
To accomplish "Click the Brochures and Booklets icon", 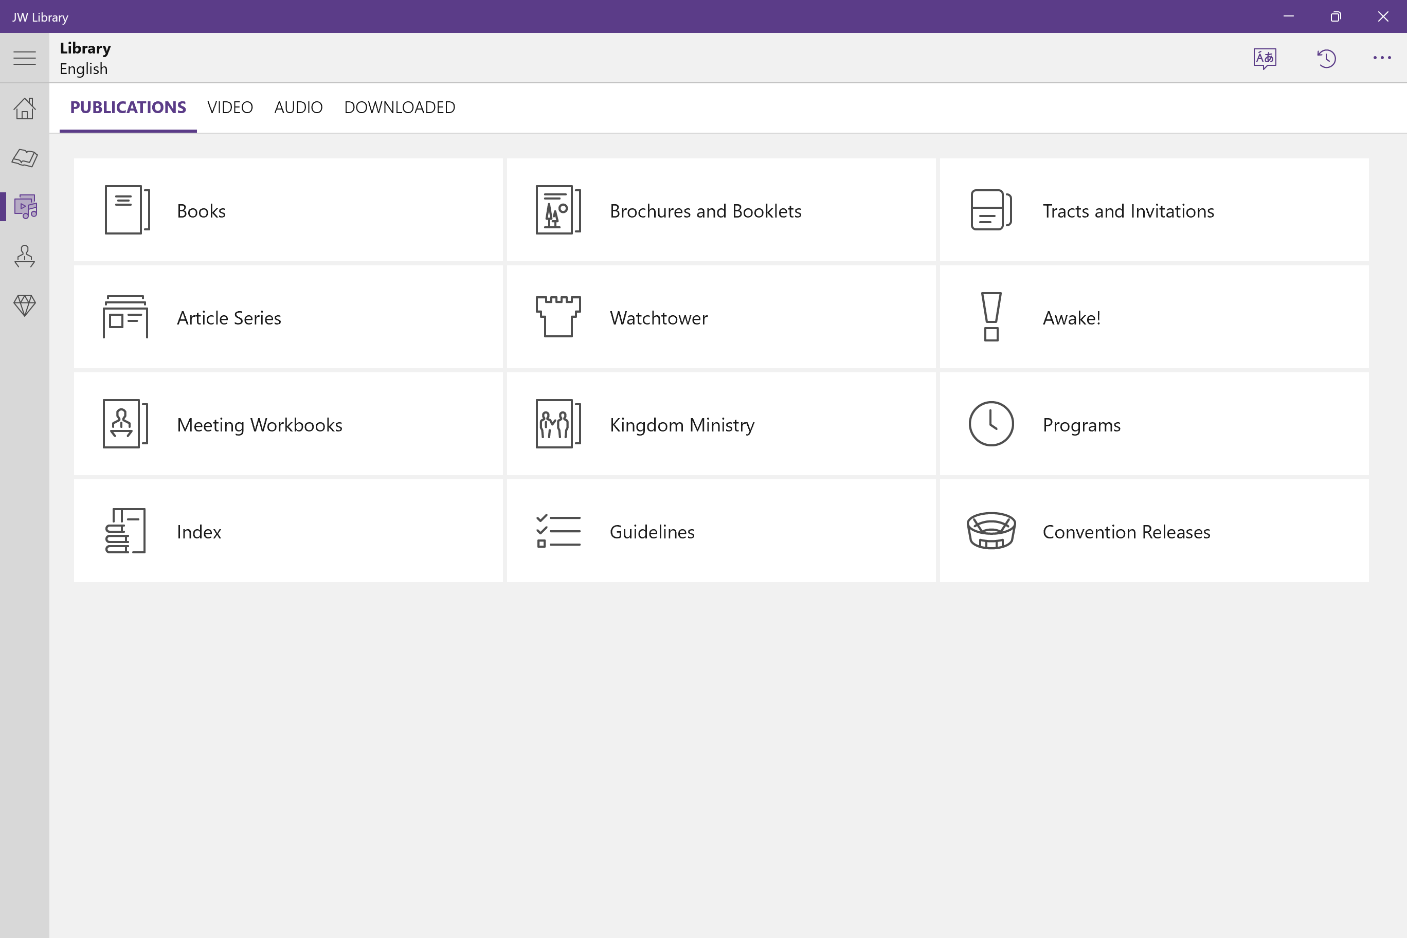I will [x=558, y=209].
